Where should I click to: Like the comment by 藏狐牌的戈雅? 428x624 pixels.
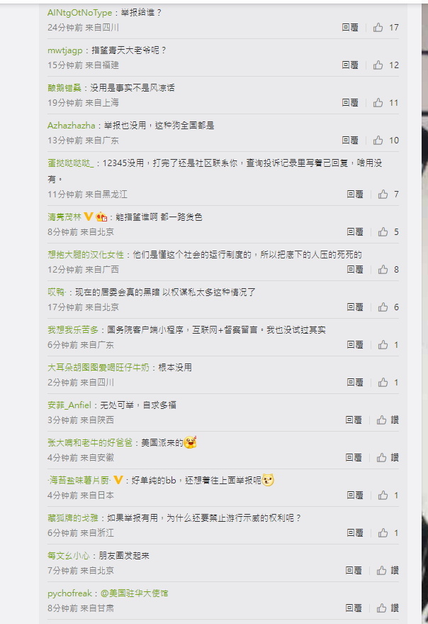coord(383,533)
